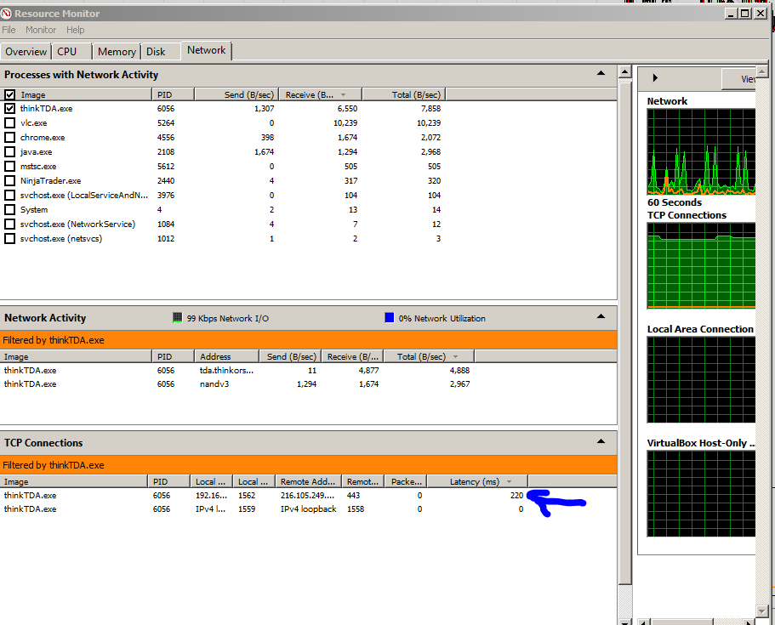Image resolution: width=775 pixels, height=625 pixels.
Task: Click the Network graph thumbnail
Action: click(701, 151)
